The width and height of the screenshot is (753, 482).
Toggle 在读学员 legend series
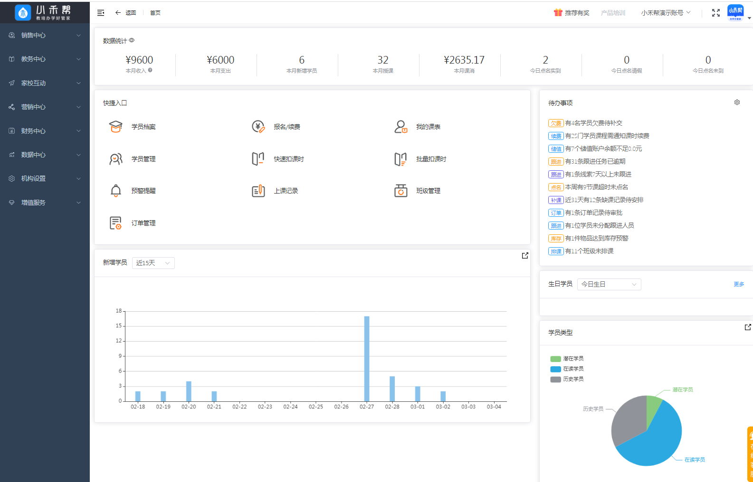(567, 369)
